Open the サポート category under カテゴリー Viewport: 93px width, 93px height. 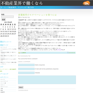pos(3,85)
